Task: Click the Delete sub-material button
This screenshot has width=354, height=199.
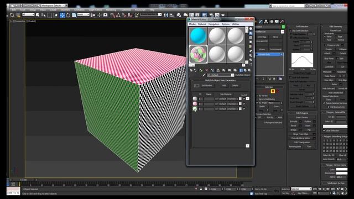Action: click(235, 86)
